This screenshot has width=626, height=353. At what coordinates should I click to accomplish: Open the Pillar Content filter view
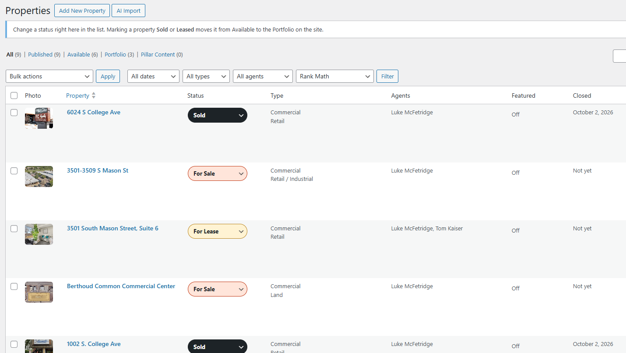[x=162, y=55]
